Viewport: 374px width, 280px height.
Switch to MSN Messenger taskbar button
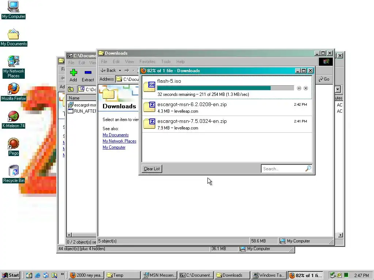pos(159,275)
